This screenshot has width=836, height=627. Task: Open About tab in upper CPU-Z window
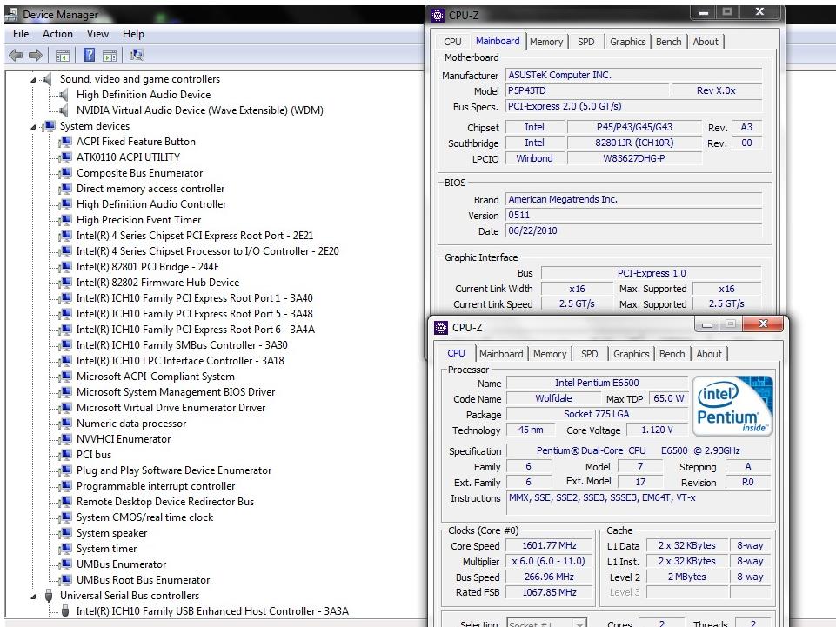706,42
